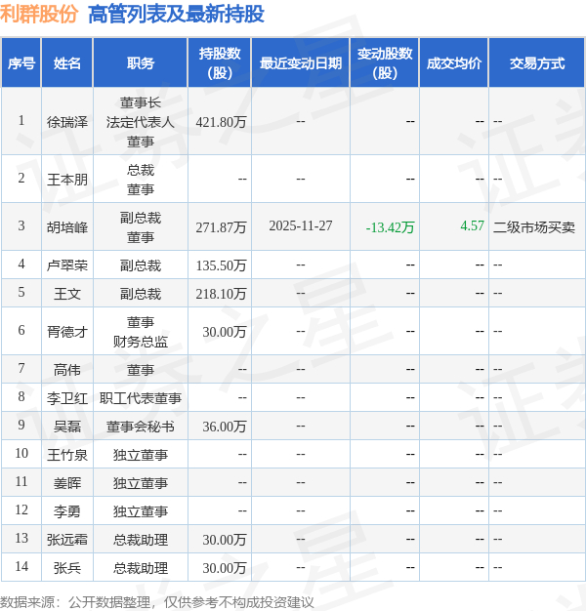586x611 pixels.
Task: Select the 成交均价 column header
Action: 454,63
